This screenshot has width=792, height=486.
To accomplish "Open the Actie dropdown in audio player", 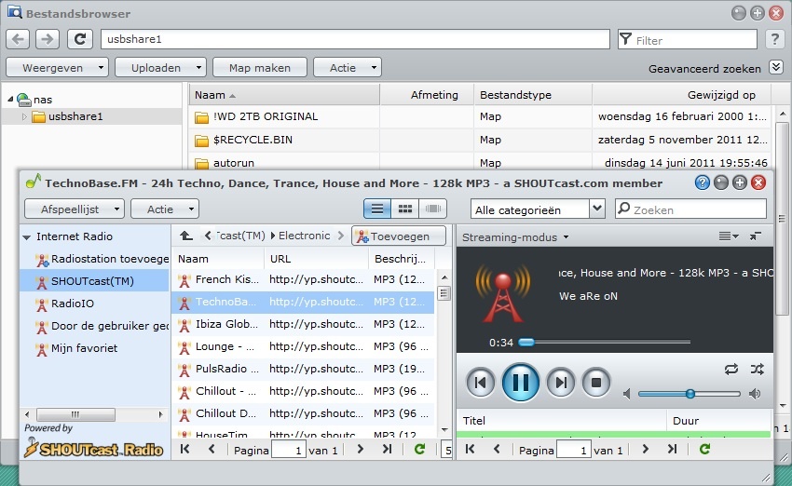I will point(165,209).
